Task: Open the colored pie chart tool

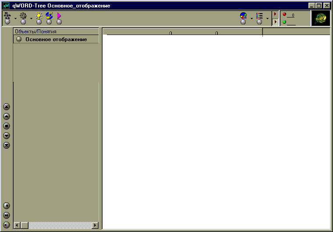Action: pyautogui.click(x=243, y=18)
